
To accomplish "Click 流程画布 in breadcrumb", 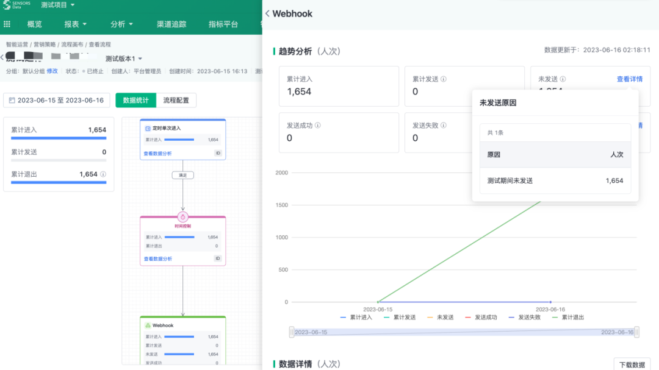I will 72,44.
